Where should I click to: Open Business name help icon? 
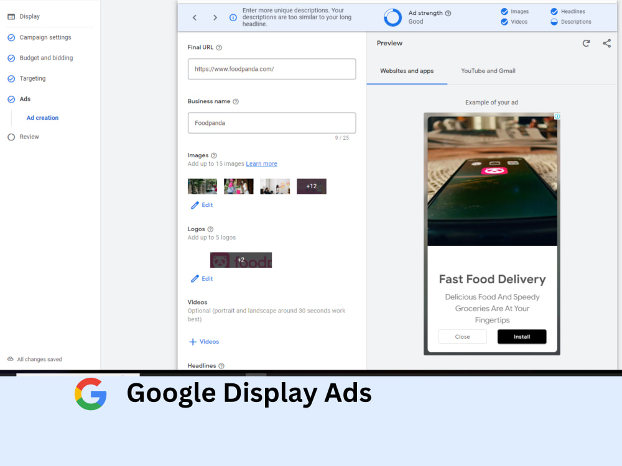coord(236,101)
